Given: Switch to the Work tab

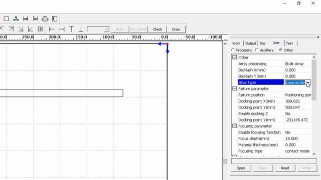Looking at the screenshot, I should tap(236, 43).
